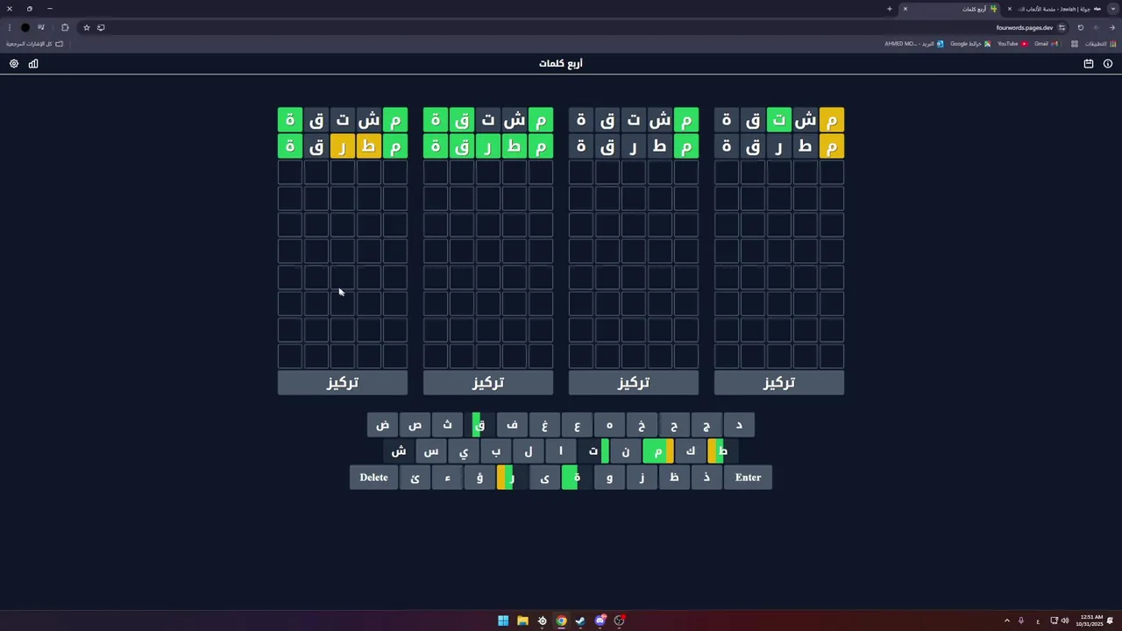Tap the ط key on the keyboard
The width and height of the screenshot is (1122, 631).
pyautogui.click(x=723, y=451)
